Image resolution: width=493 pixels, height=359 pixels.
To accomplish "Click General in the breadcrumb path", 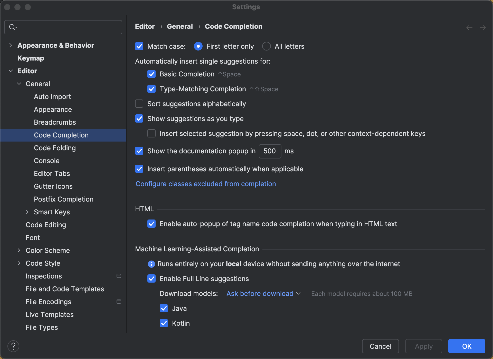I will pyautogui.click(x=179, y=26).
